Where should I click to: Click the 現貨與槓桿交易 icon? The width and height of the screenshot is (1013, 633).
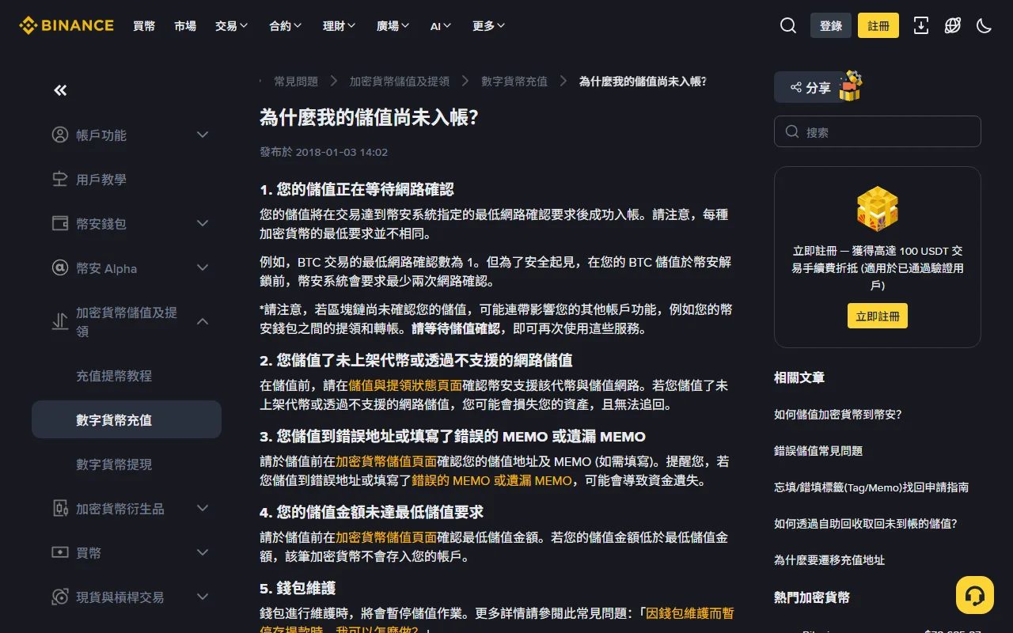click(60, 597)
